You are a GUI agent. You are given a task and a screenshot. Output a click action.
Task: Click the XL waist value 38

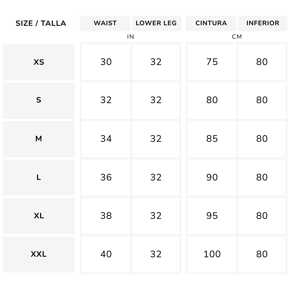click(106, 216)
